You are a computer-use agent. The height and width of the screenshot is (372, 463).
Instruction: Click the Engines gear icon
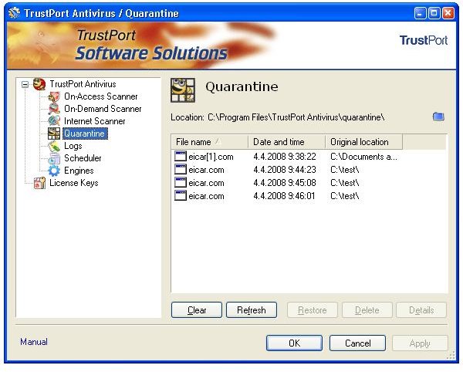point(54,171)
